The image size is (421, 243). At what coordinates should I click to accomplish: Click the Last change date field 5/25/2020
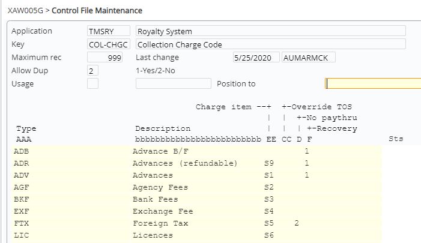[256, 58]
